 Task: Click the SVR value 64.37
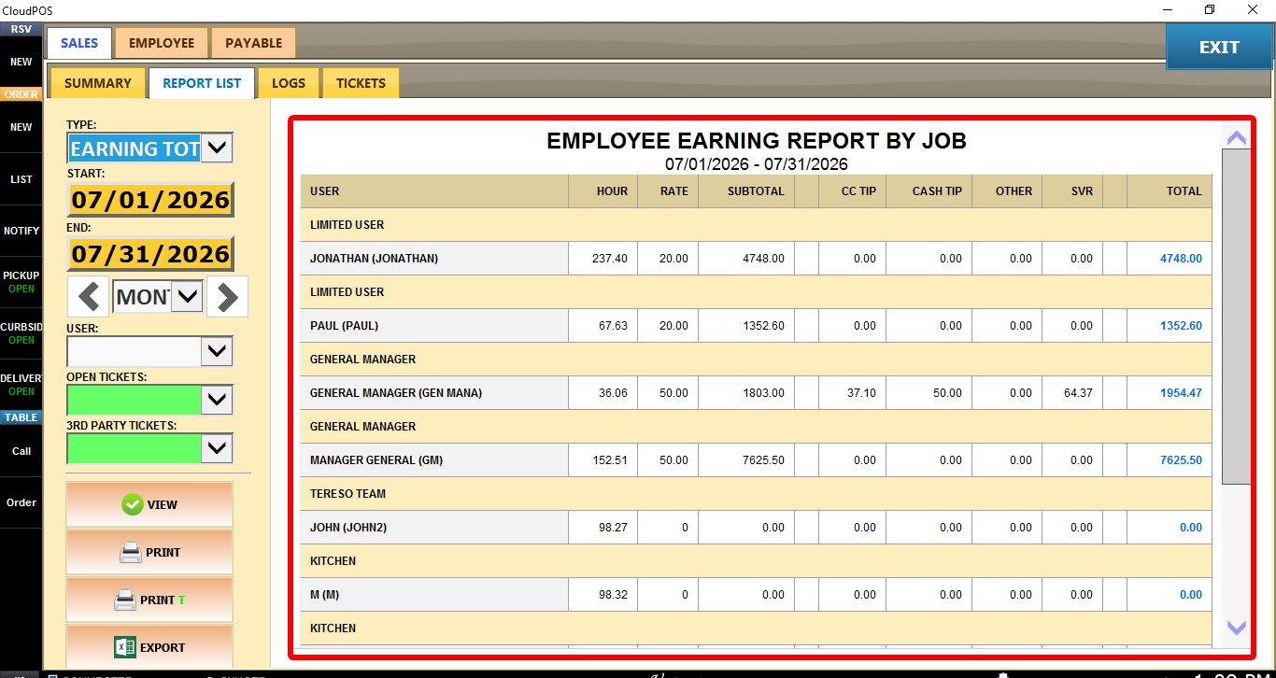pyautogui.click(x=1078, y=393)
